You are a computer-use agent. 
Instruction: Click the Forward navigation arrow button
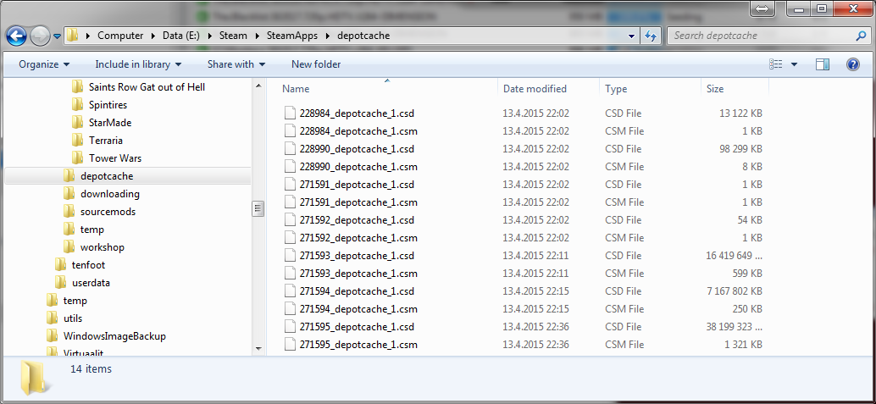tap(40, 36)
